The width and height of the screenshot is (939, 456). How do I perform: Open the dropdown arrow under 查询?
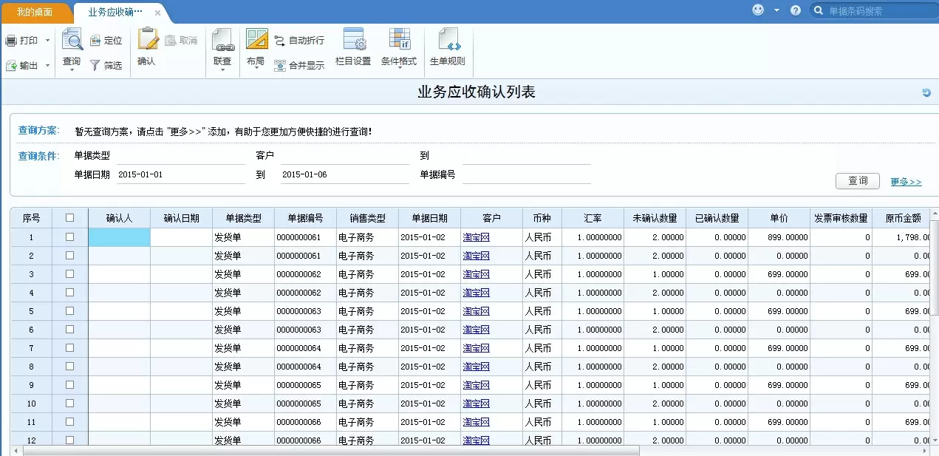click(72, 72)
